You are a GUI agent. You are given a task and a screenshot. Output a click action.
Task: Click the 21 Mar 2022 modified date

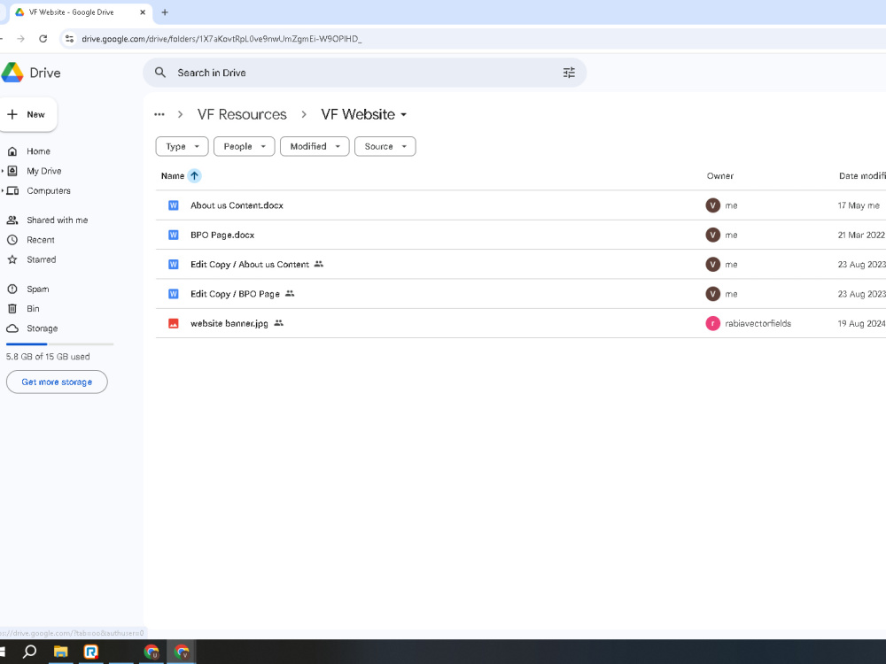(x=861, y=235)
